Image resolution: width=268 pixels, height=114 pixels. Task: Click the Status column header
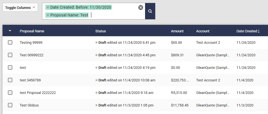click(x=101, y=31)
